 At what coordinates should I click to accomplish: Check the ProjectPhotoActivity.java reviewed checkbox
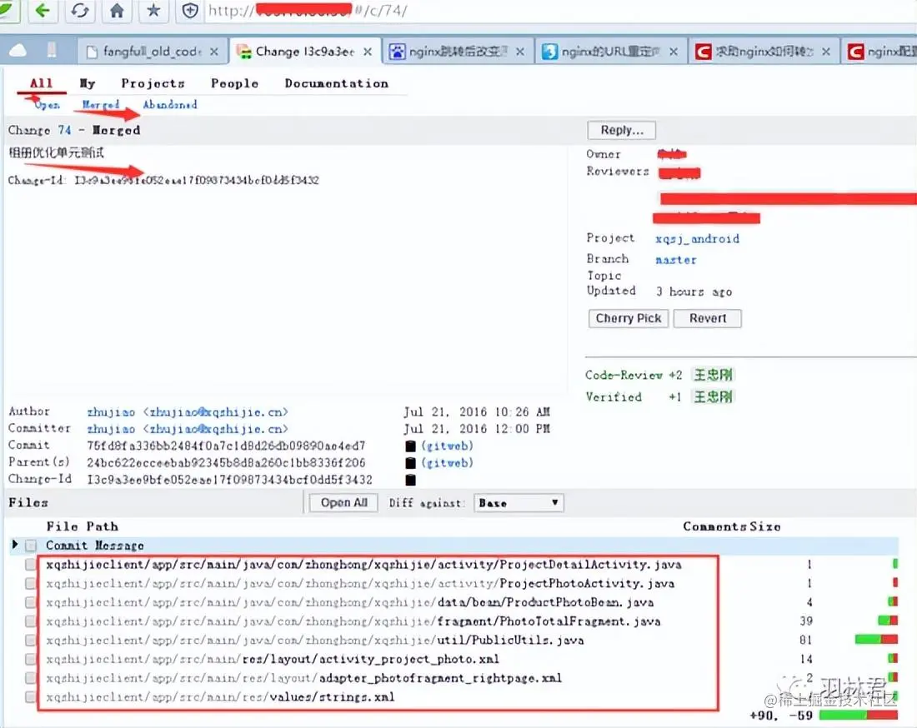[31, 583]
